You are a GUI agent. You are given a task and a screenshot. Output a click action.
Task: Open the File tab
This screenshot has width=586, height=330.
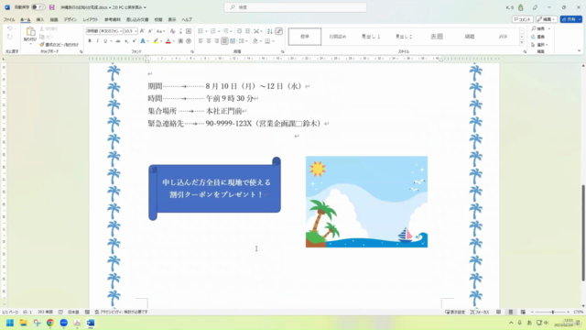pyautogui.click(x=9, y=19)
